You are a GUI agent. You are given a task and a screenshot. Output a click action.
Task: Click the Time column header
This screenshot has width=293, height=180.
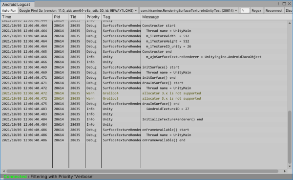tap(26, 17)
